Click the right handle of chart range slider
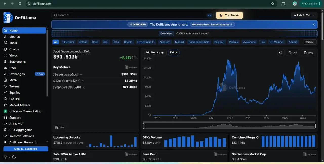324x164 pixels. coord(315,126)
